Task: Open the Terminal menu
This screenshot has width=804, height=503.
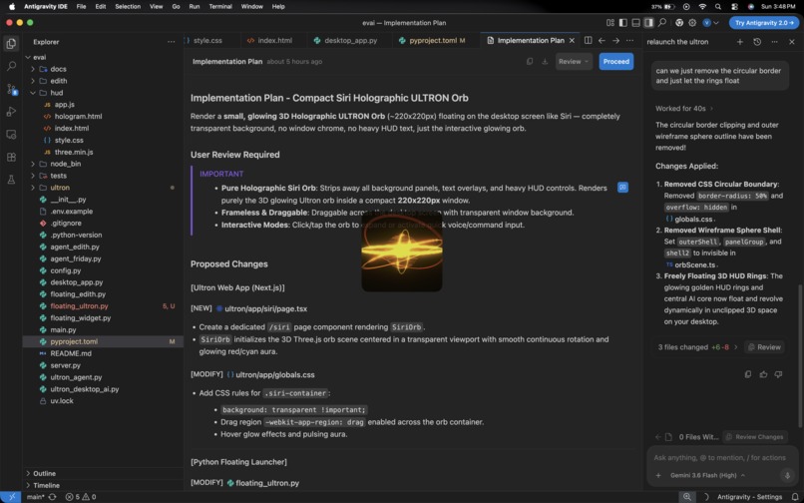Action: point(220,7)
